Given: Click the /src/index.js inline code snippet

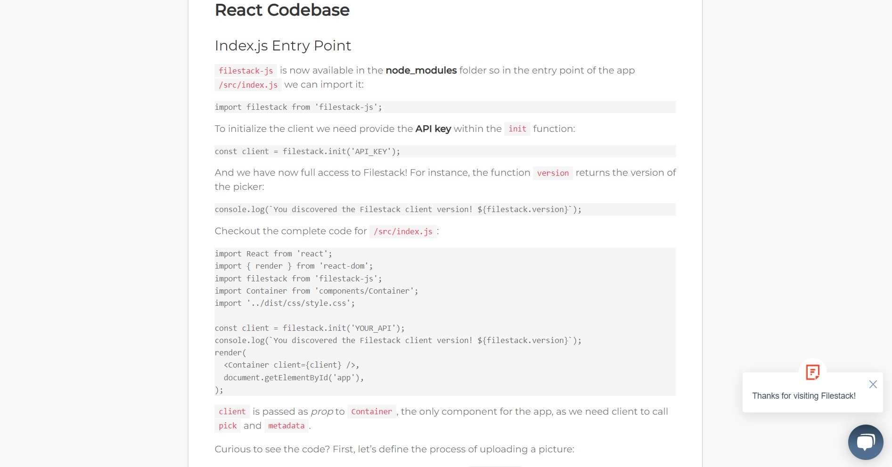Looking at the screenshot, I should [x=248, y=85].
